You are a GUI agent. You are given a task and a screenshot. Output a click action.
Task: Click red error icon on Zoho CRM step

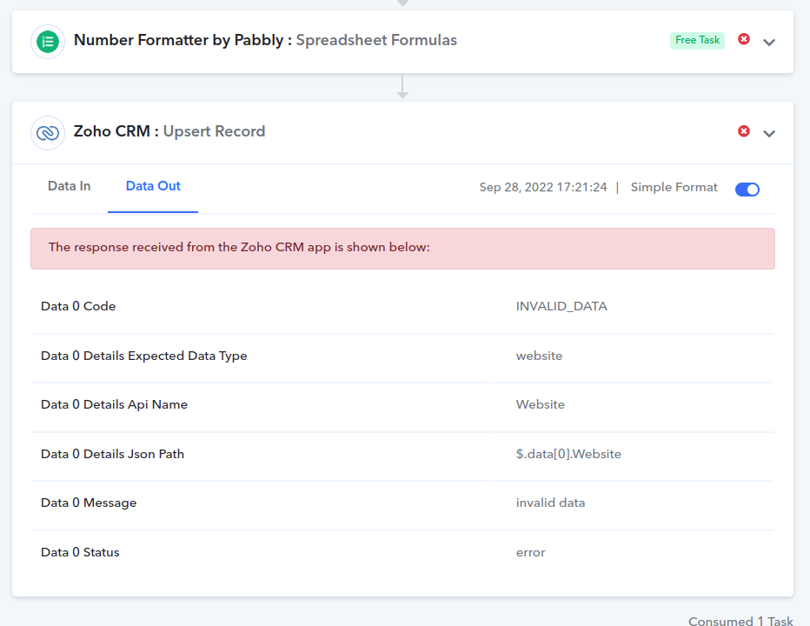point(743,131)
